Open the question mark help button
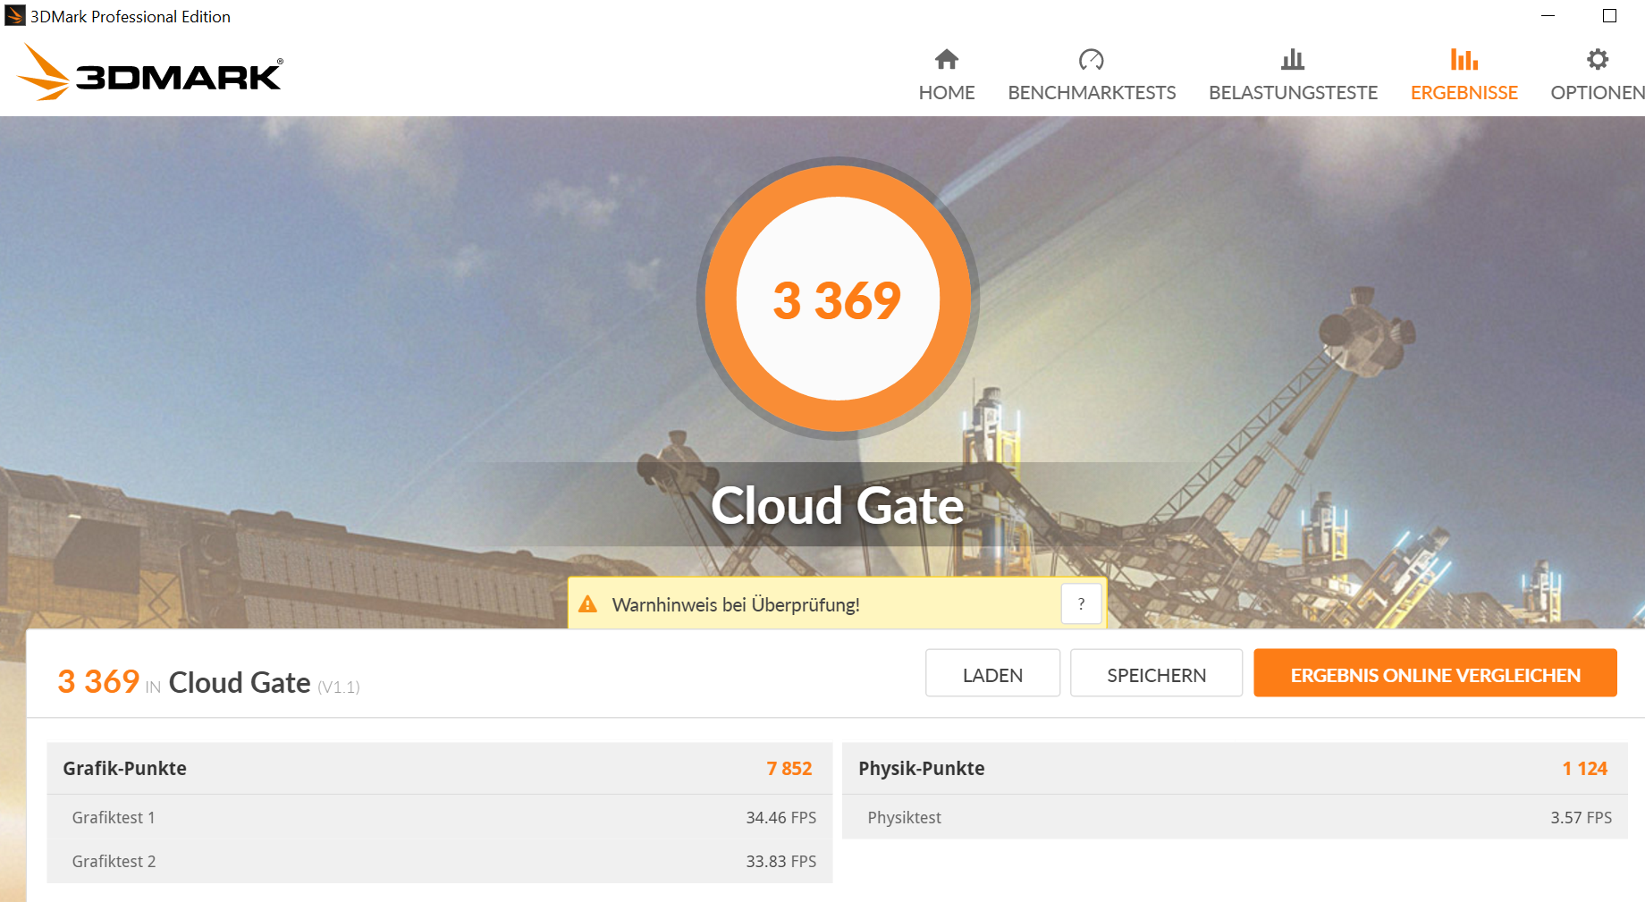This screenshot has height=902, width=1645. [1081, 604]
